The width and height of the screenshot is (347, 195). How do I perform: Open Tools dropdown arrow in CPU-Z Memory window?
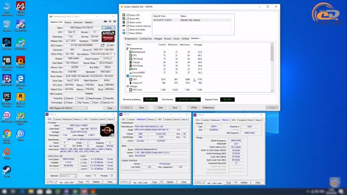coord(235,183)
